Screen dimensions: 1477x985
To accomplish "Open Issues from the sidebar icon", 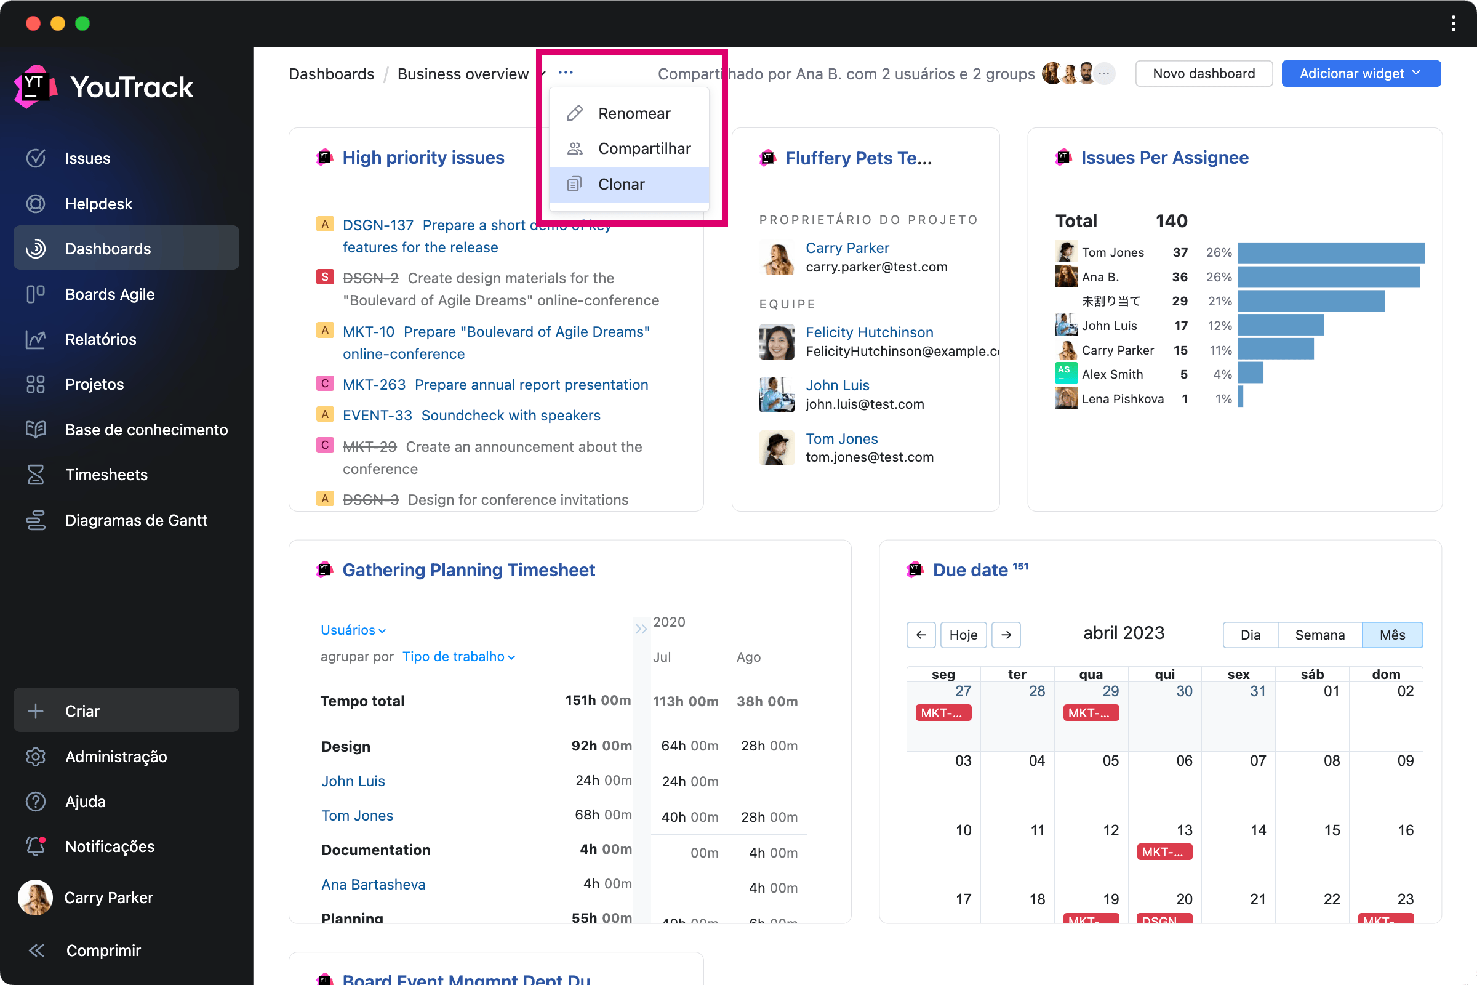I will click(36, 158).
